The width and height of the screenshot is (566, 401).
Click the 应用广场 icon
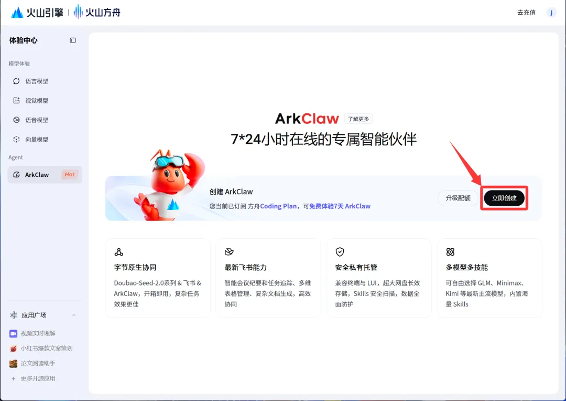coord(14,315)
